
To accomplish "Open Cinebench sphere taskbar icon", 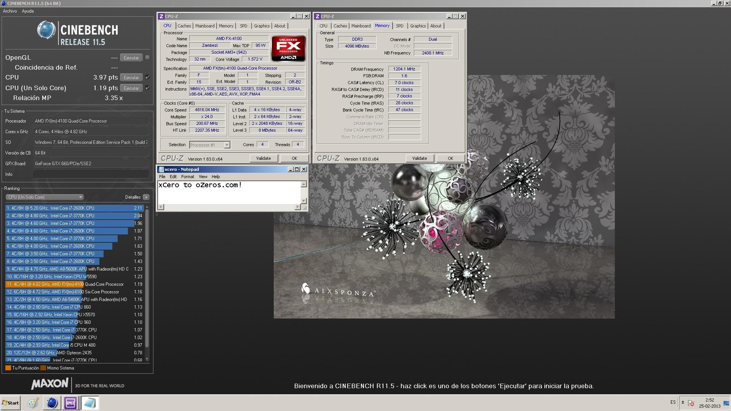I will pyautogui.click(x=52, y=403).
